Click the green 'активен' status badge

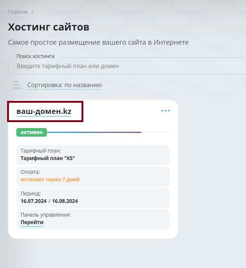(x=32, y=132)
